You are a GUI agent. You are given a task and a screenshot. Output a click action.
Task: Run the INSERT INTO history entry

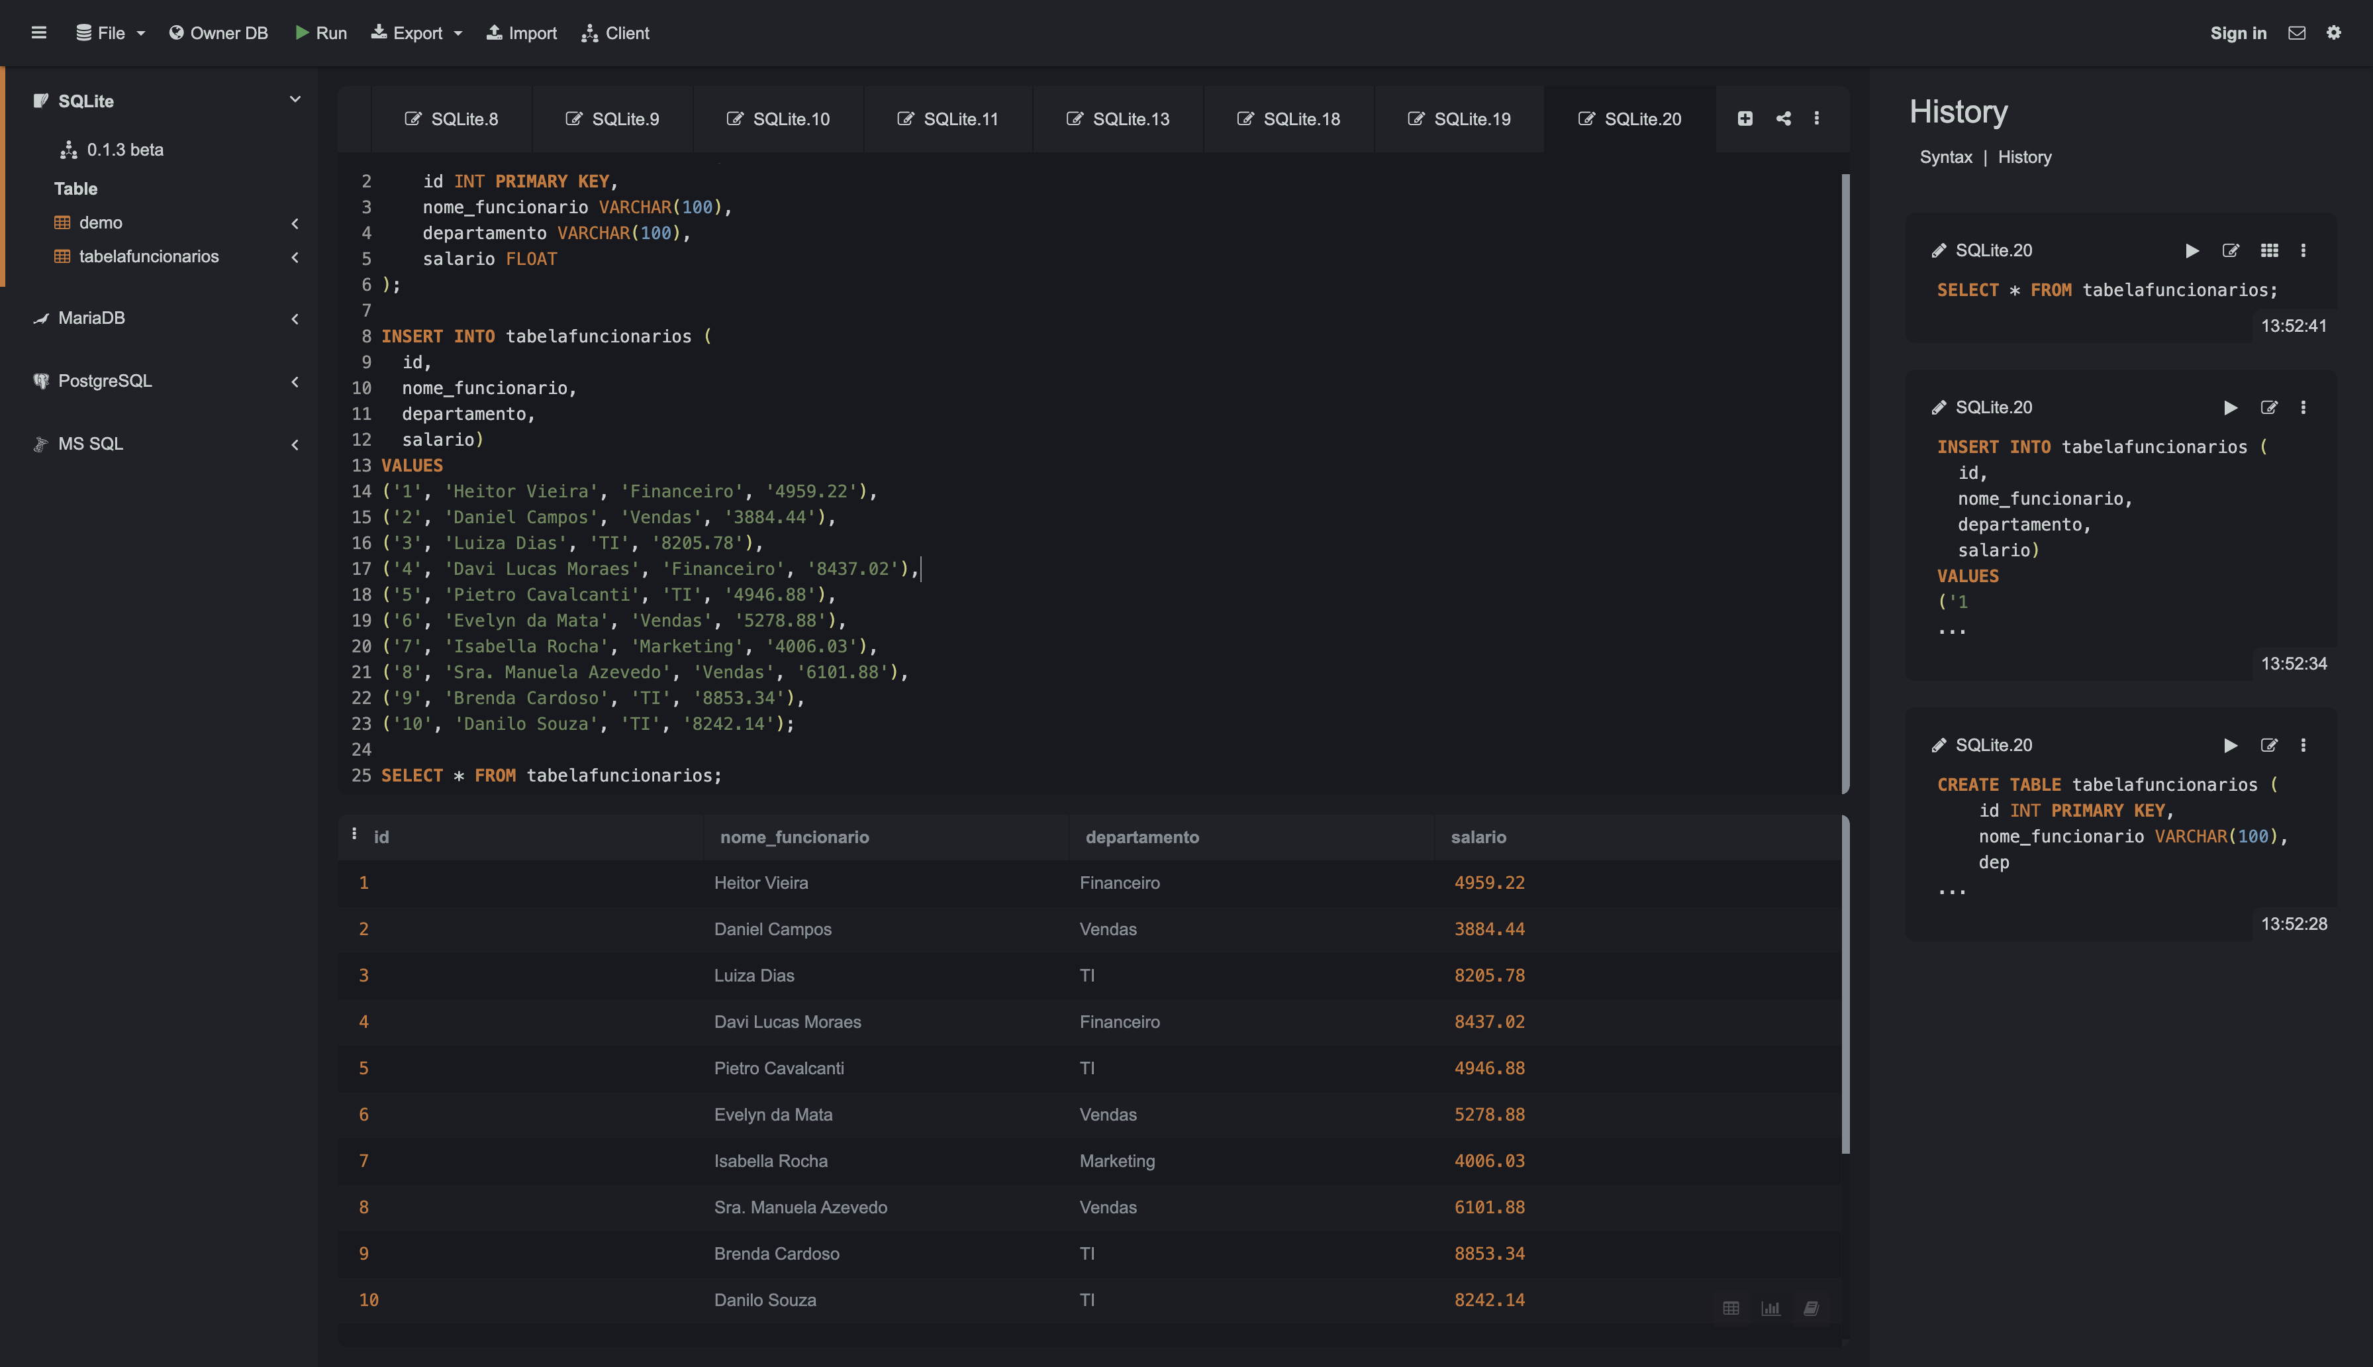2231,407
